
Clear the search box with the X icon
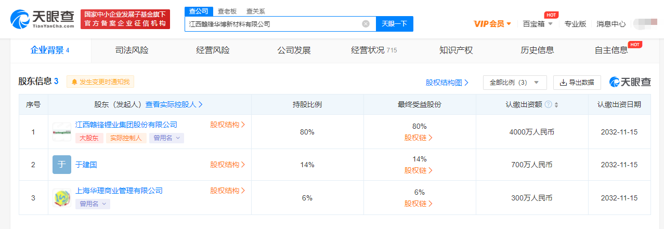tap(366, 24)
